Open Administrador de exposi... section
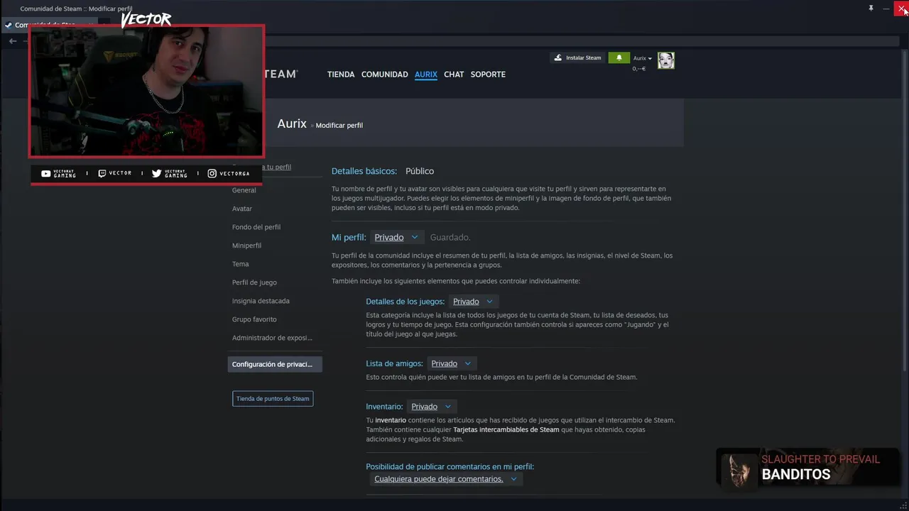The height and width of the screenshot is (511, 909). point(273,338)
